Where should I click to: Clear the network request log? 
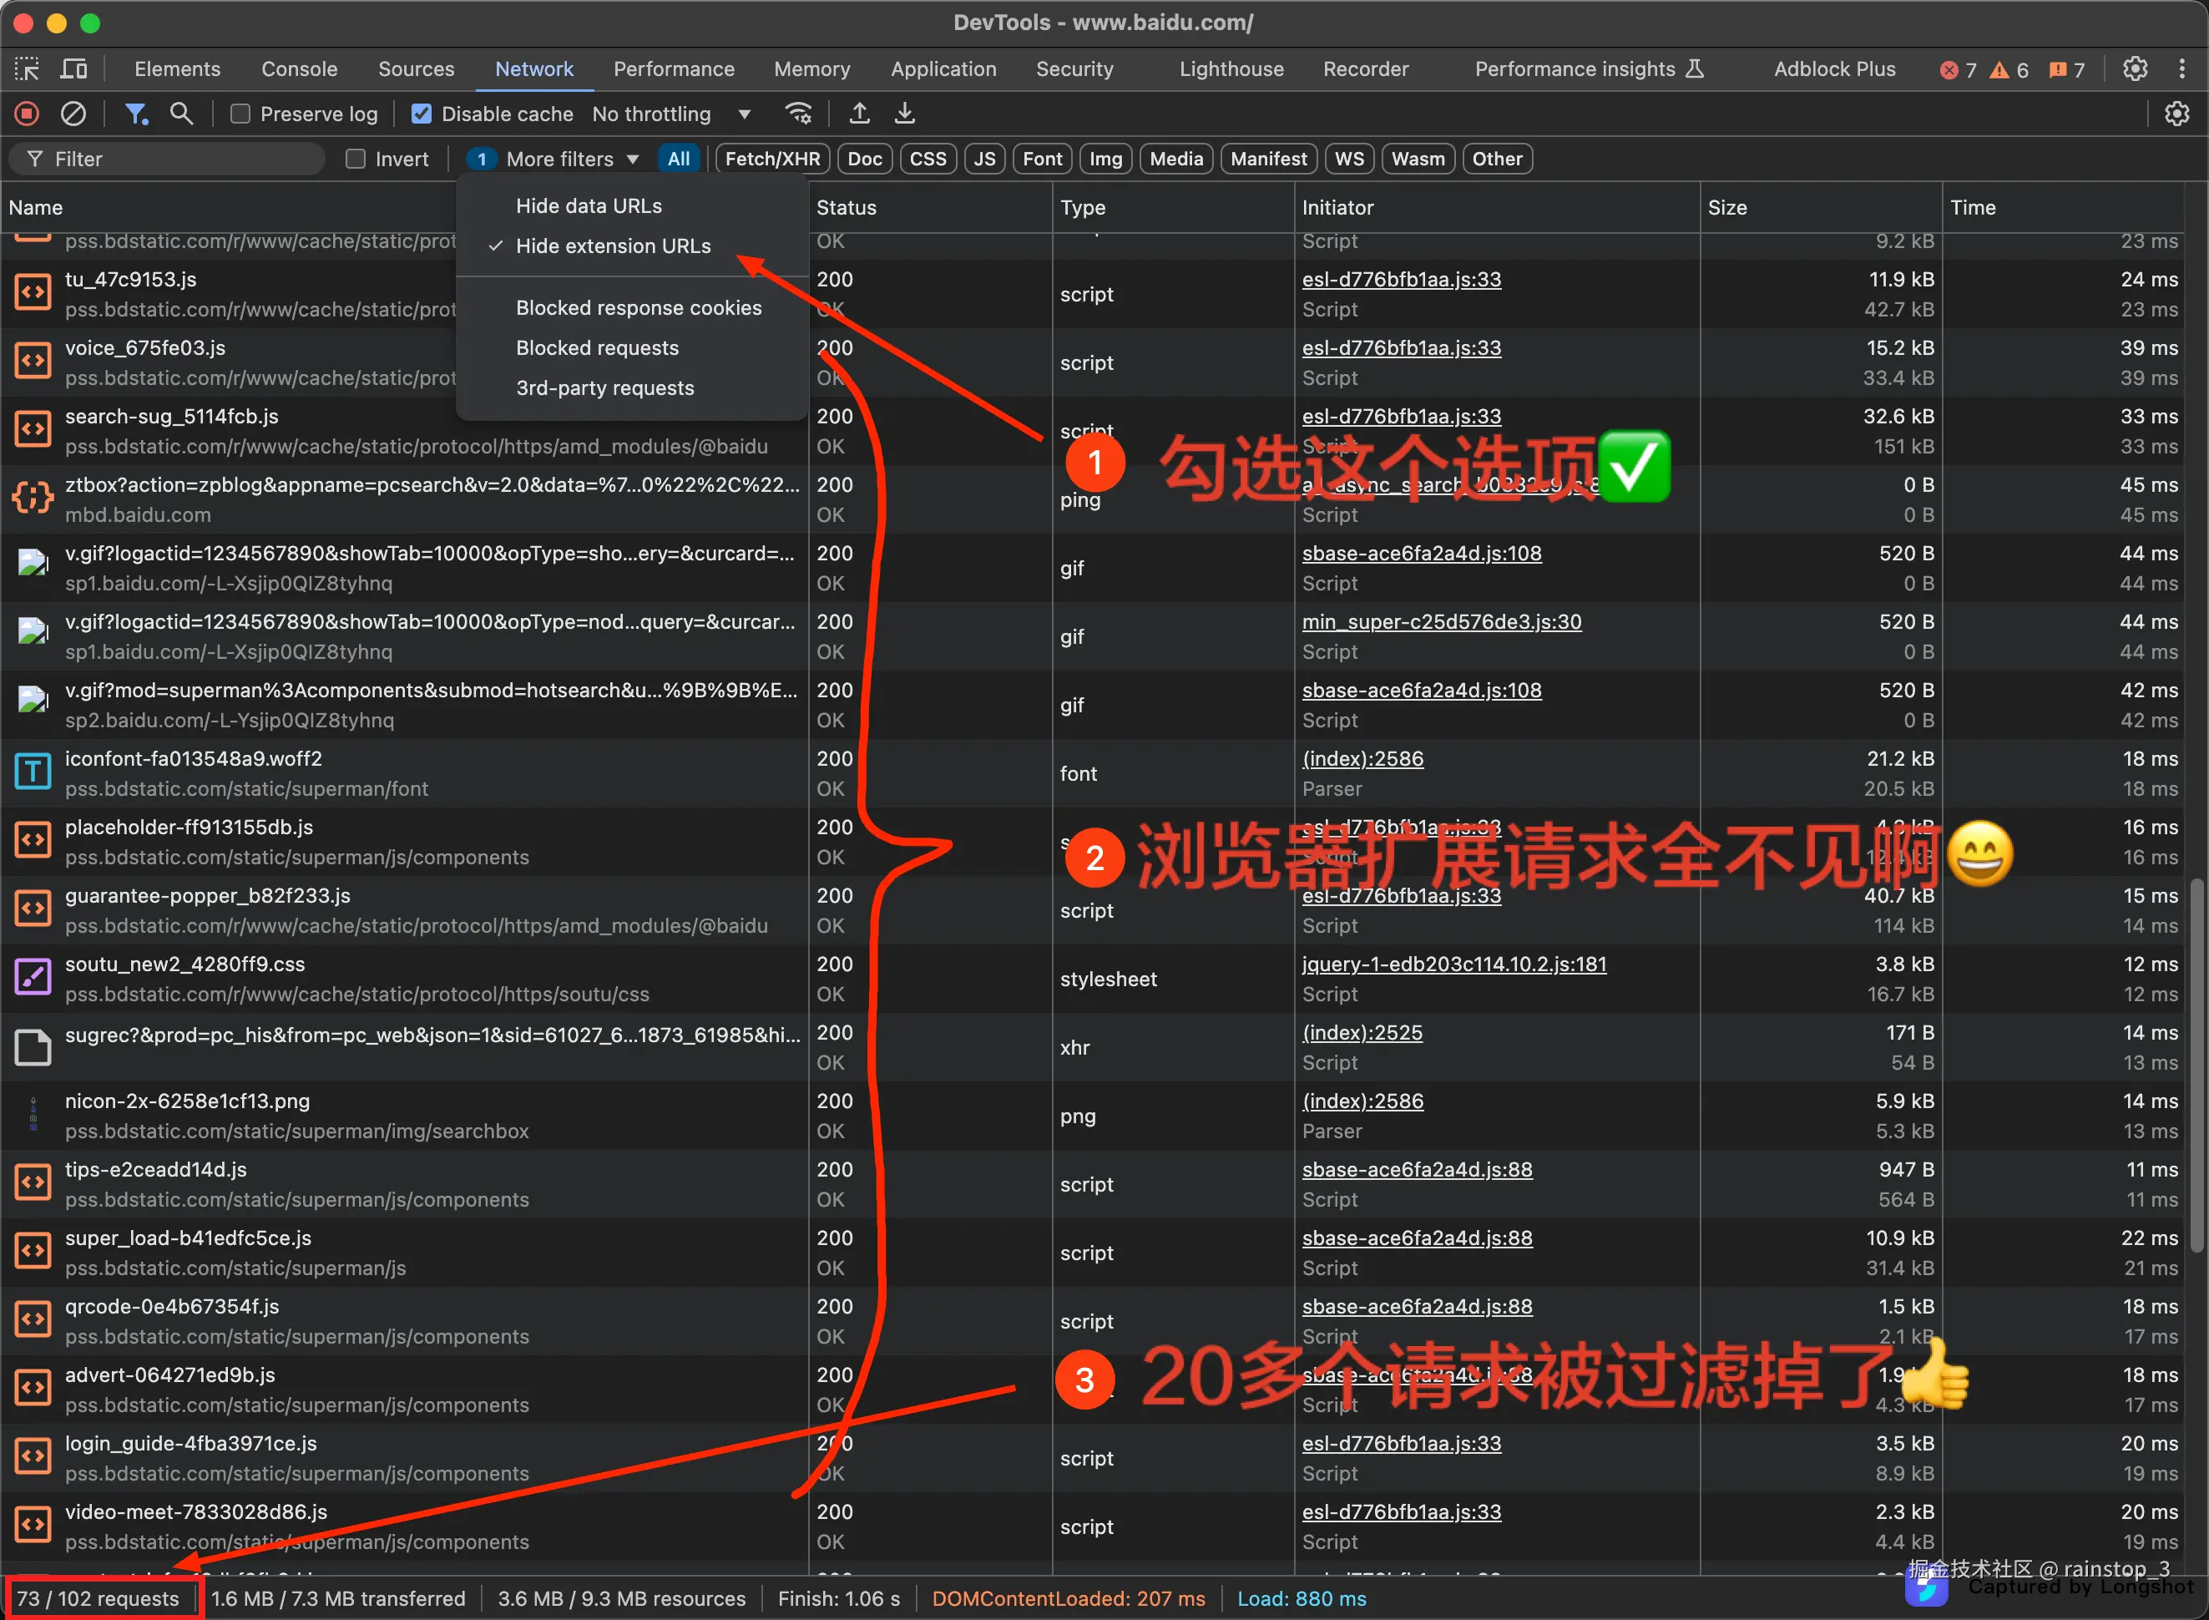click(x=73, y=113)
